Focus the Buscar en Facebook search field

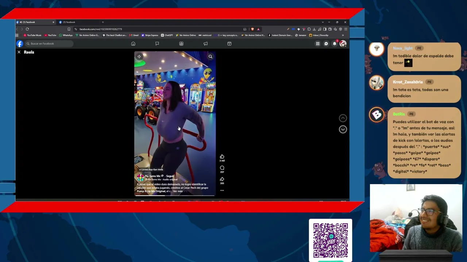pos(49,44)
